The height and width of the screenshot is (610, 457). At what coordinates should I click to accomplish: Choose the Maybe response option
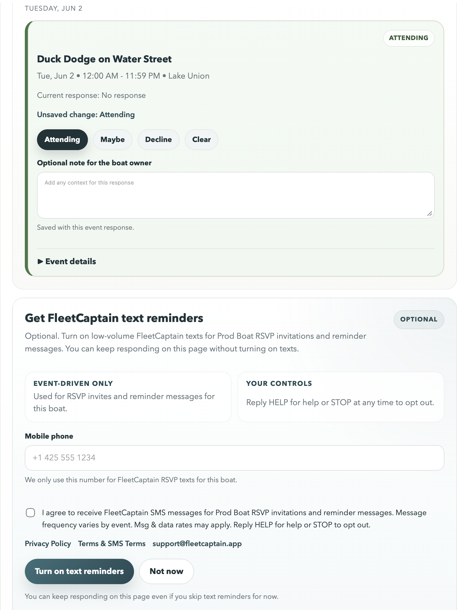tap(112, 139)
